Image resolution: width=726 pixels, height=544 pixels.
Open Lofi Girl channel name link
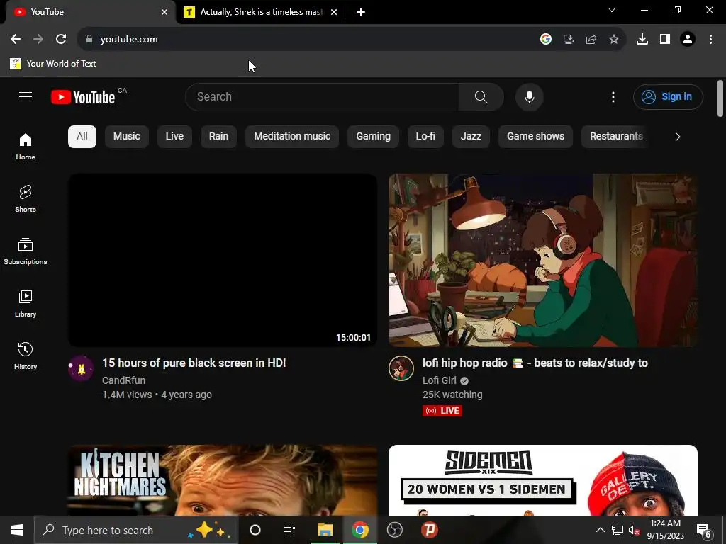point(440,380)
